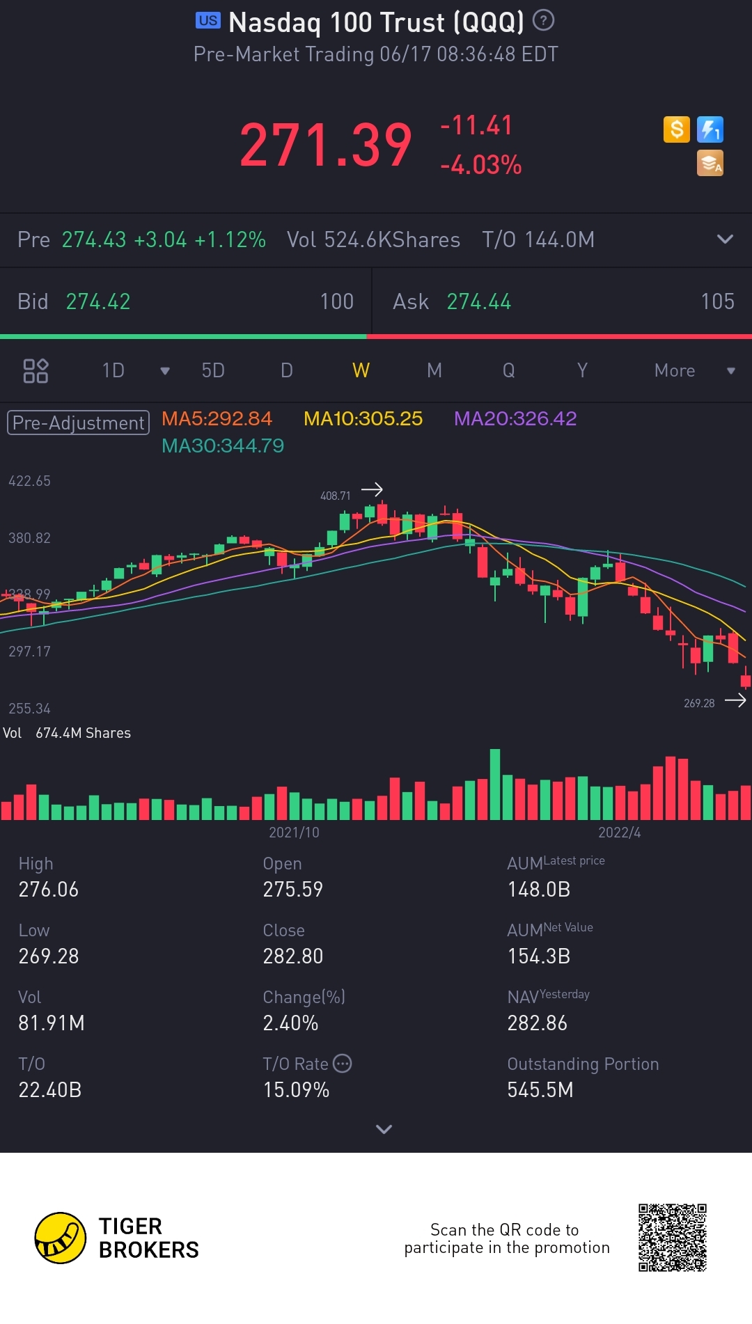Screen dimensions: 752x1324
Task: Tap the Low 269.28 stat value
Action: (x=49, y=956)
